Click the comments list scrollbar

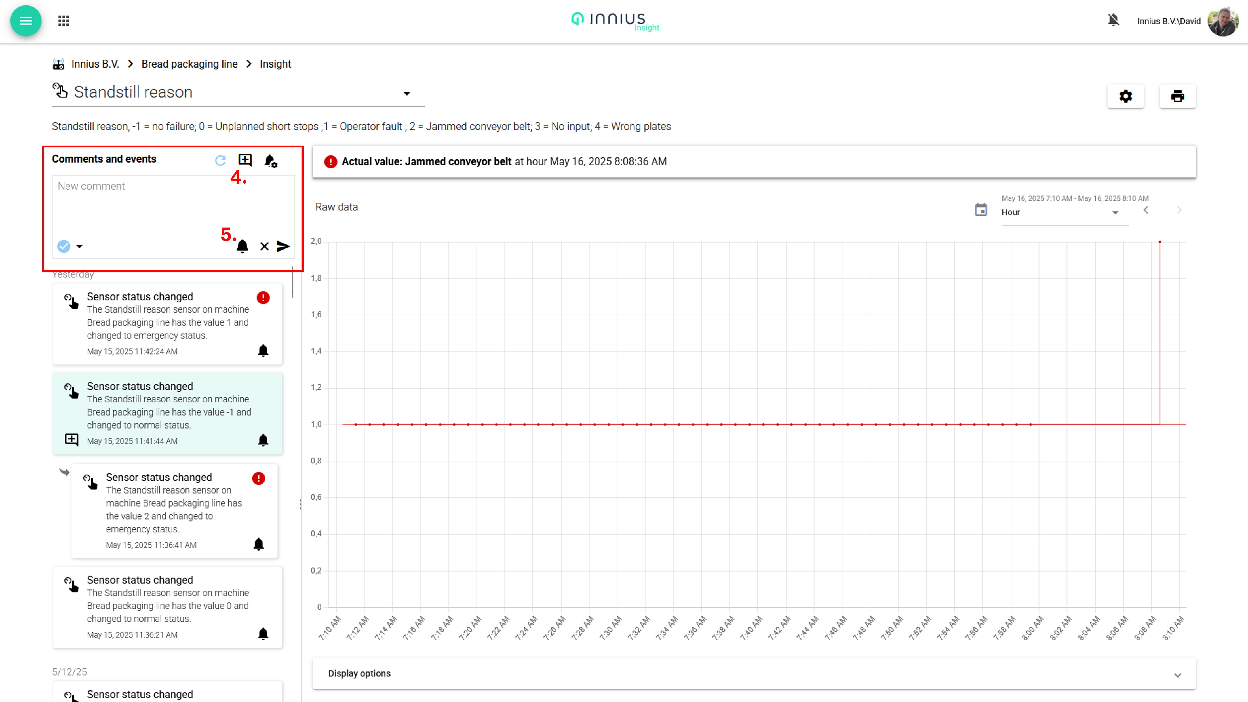(292, 283)
